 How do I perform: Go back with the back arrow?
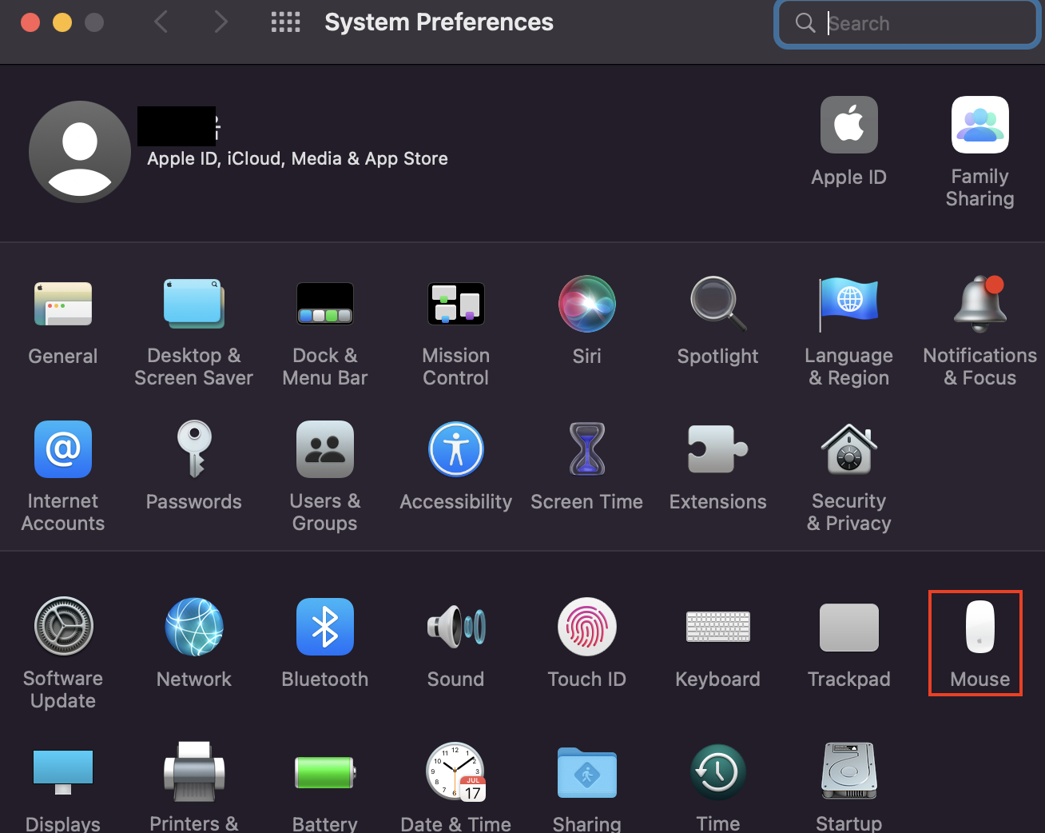coord(161,22)
